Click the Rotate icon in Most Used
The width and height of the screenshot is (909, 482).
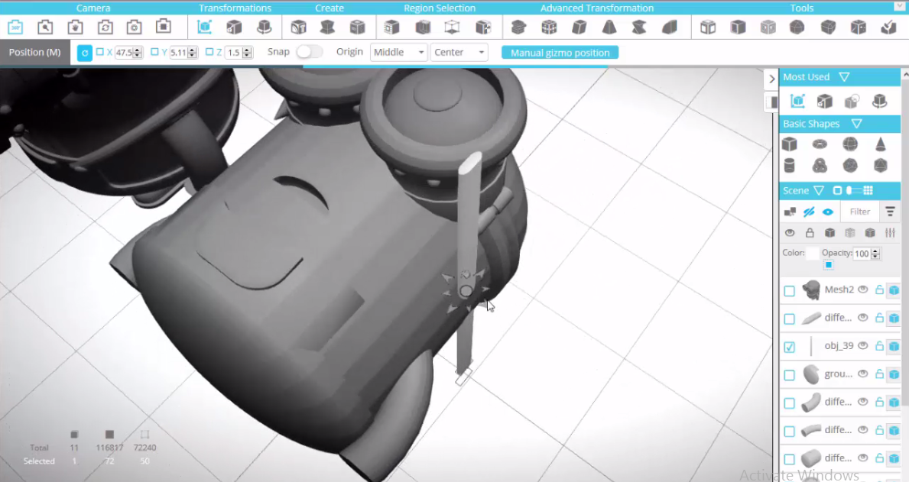coord(879,101)
